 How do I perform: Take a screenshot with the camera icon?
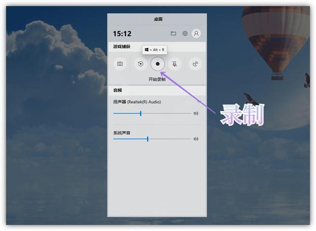pos(120,64)
